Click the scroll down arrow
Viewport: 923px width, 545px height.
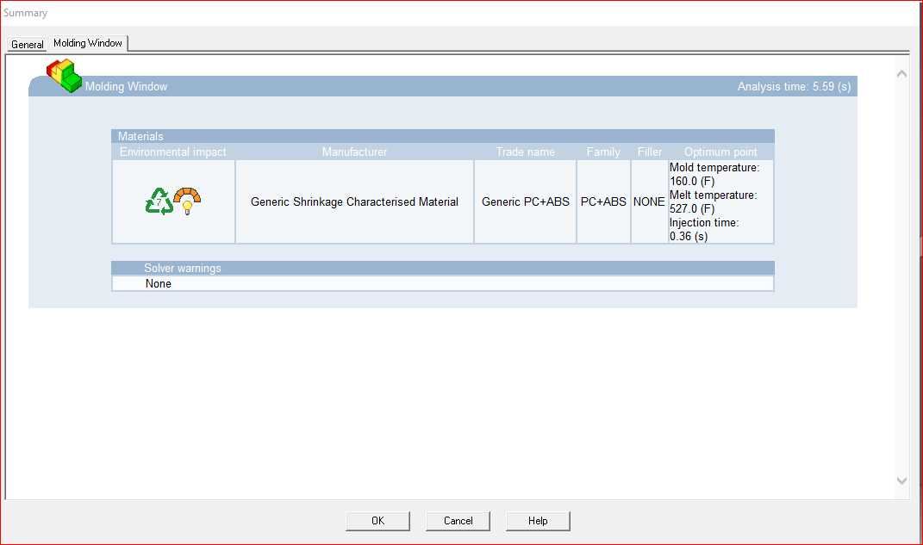point(901,481)
